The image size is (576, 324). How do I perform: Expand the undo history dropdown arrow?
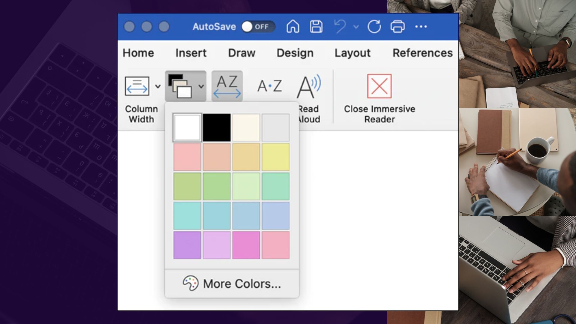356,27
